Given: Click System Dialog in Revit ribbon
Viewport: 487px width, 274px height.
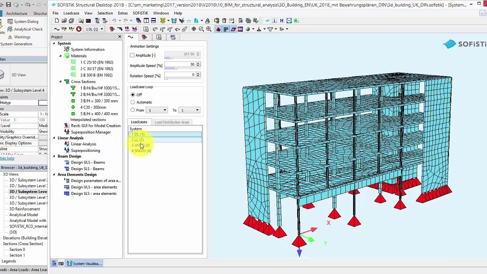Looking at the screenshot, I should point(23,21).
